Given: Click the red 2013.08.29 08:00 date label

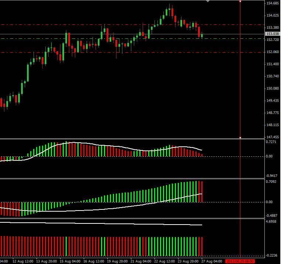Looking at the screenshot, I should click(x=240, y=261).
